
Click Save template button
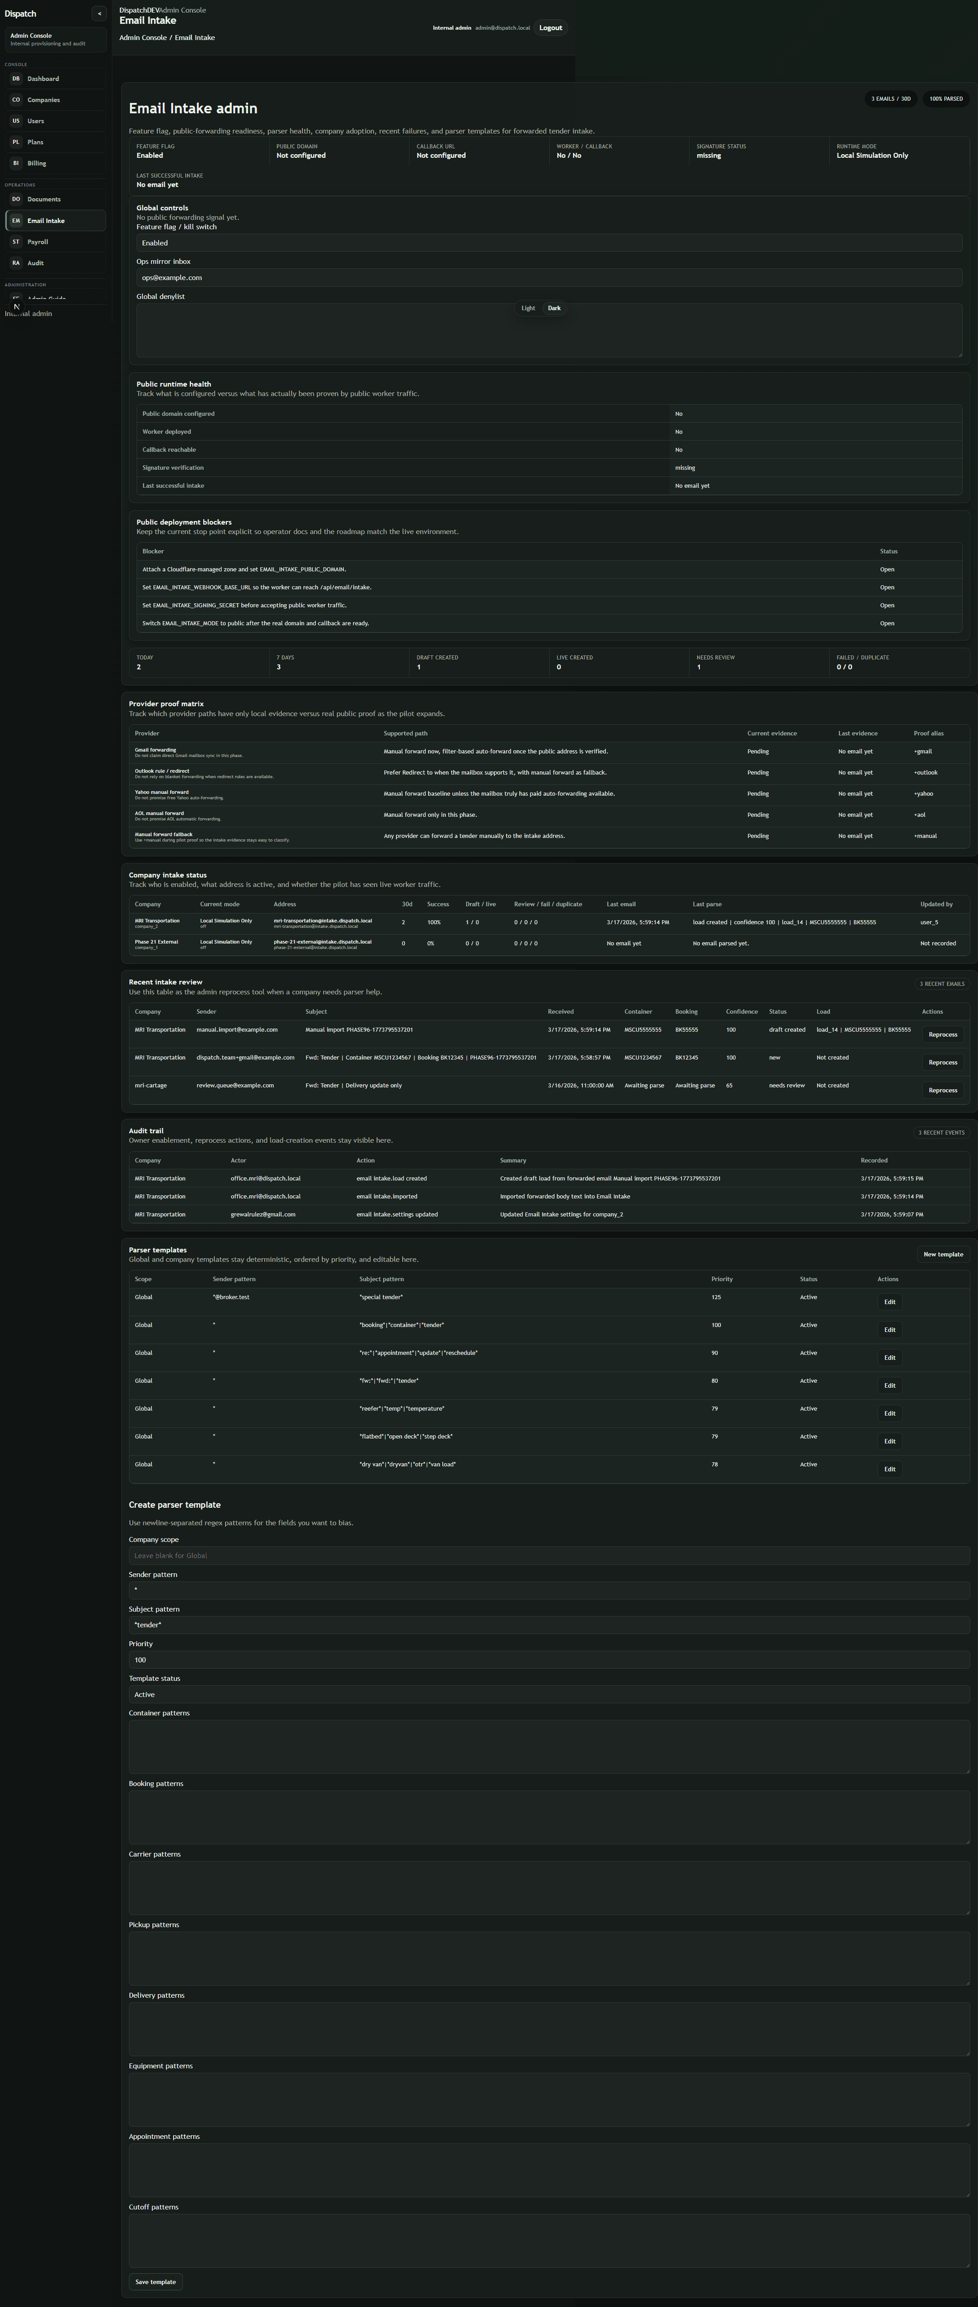156,2282
